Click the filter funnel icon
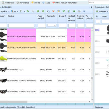Screen dimensions: 109x109 21,11
